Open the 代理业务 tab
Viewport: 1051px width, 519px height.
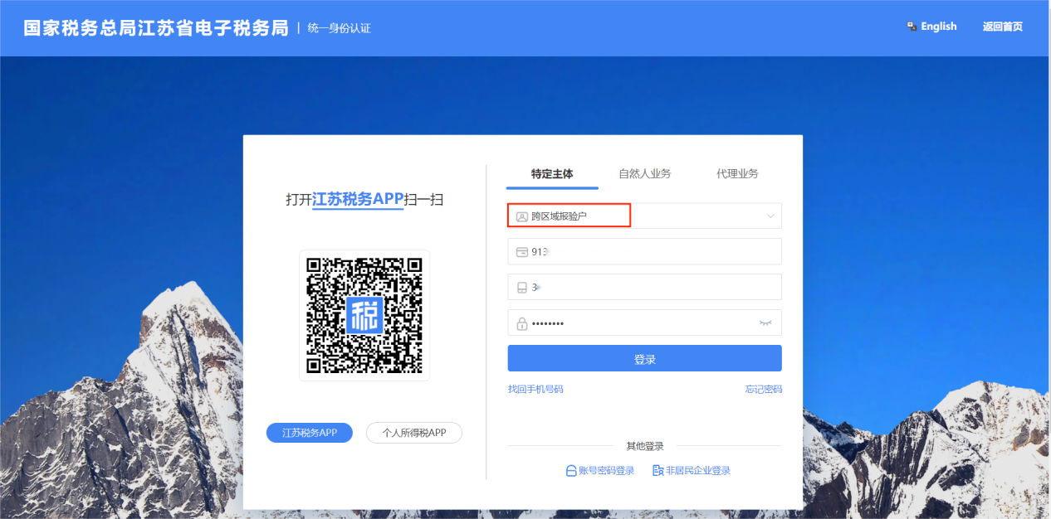[737, 174]
